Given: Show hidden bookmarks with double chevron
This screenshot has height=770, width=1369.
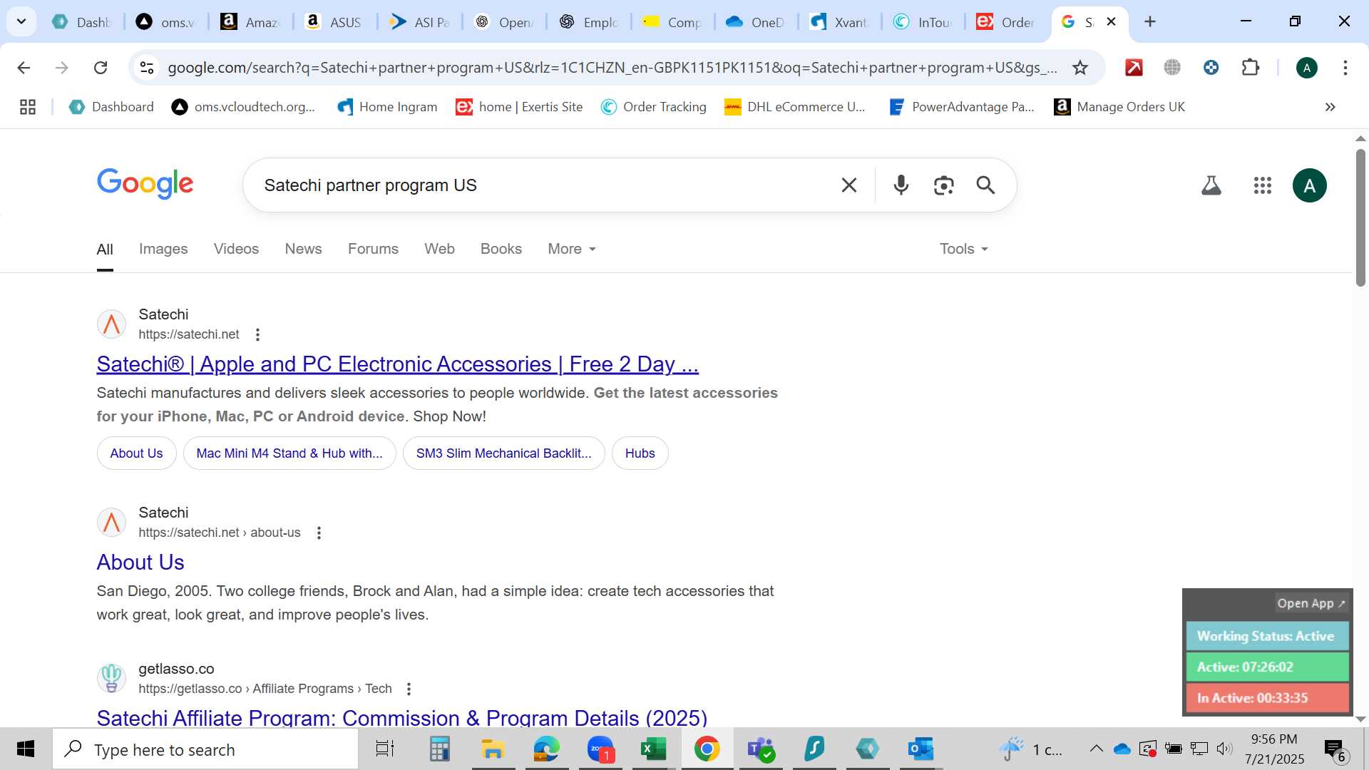Looking at the screenshot, I should 1330,107.
